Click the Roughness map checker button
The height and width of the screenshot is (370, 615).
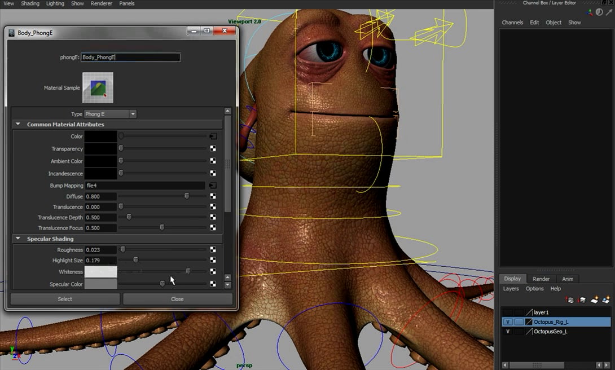tap(213, 249)
